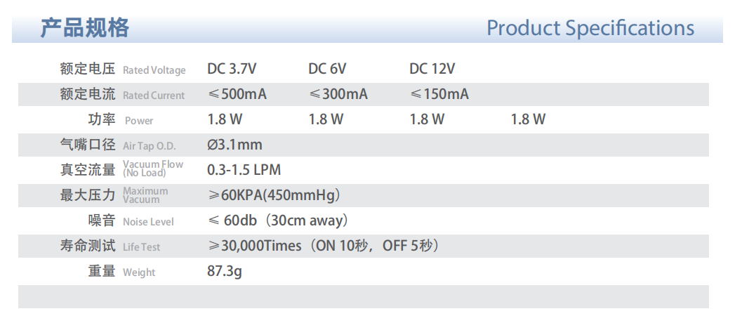Image resolution: width=742 pixels, height=323 pixels.
Task: Select the rightmost 1.8 W power value
Action: [528, 119]
